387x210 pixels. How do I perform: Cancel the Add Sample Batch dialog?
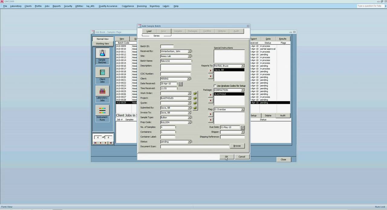pos(242,157)
